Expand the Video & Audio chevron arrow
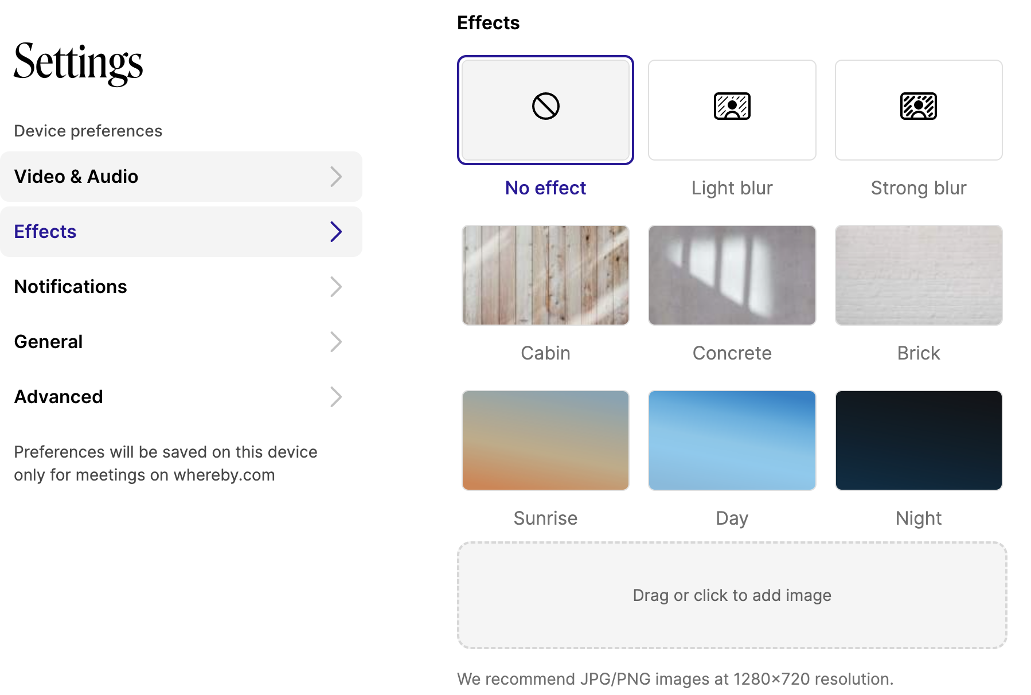 click(x=336, y=177)
